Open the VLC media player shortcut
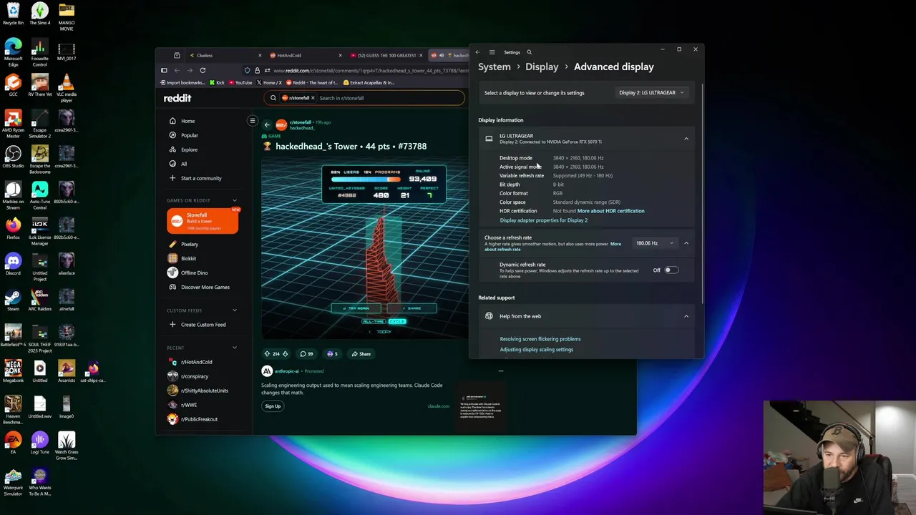 [67, 87]
